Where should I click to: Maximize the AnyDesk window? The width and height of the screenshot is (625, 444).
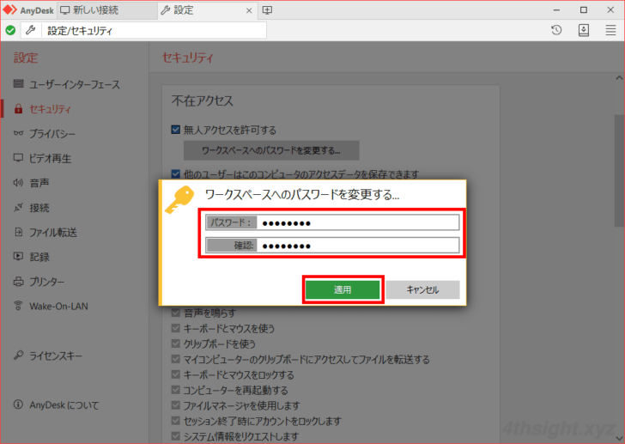click(584, 10)
